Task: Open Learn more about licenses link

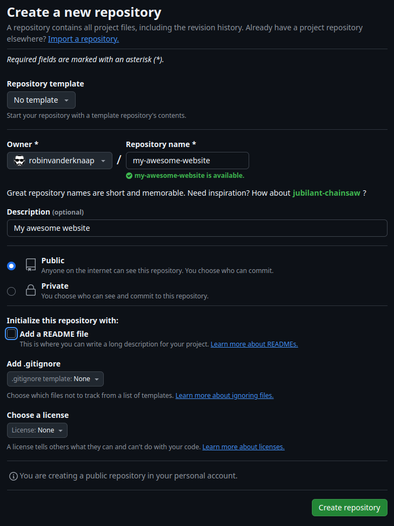Action: [243, 447]
